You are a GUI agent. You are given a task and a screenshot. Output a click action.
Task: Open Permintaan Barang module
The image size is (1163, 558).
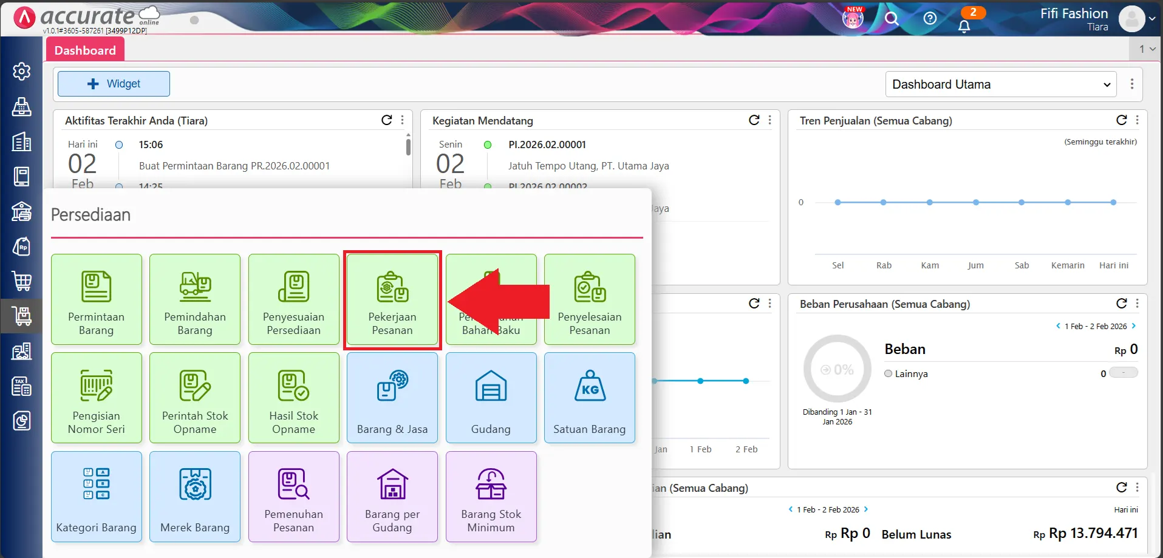[x=97, y=300]
